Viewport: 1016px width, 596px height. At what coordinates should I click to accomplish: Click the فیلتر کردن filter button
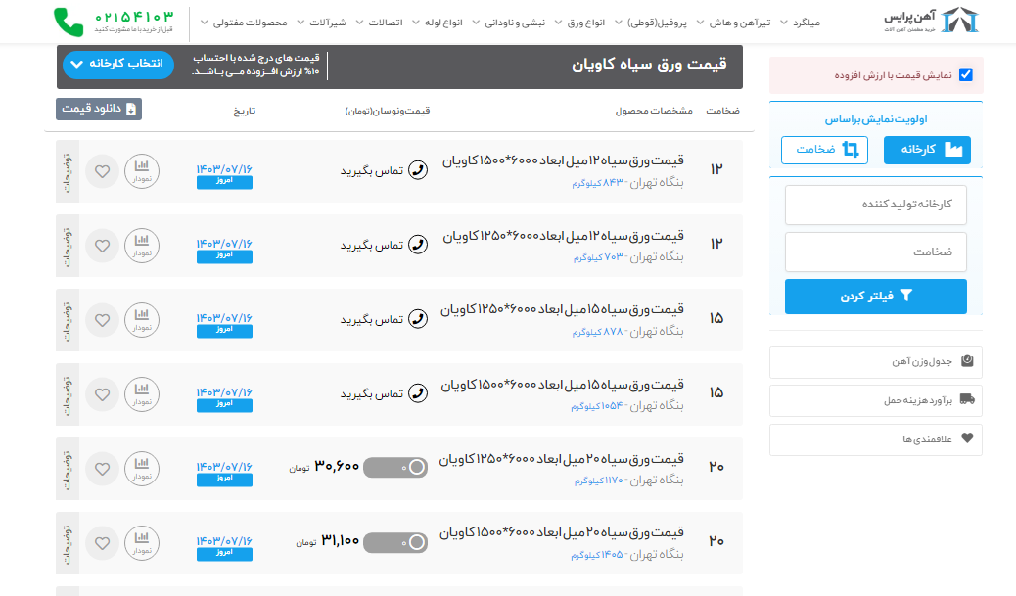coord(875,297)
